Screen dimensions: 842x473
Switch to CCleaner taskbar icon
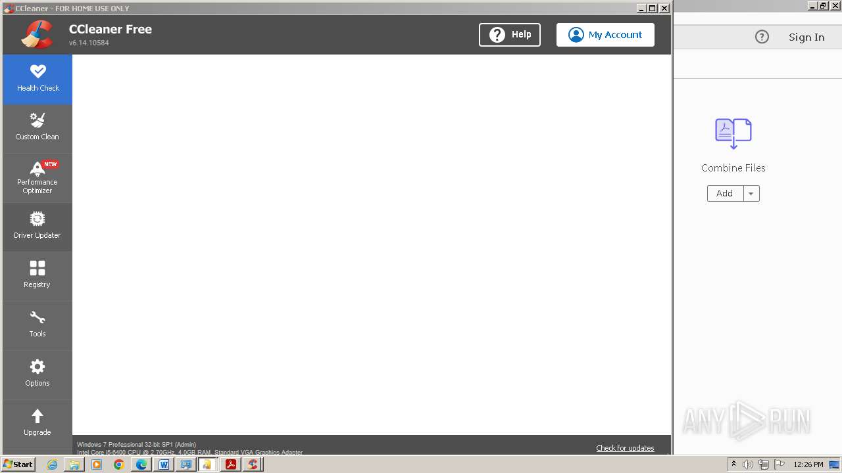click(253, 464)
